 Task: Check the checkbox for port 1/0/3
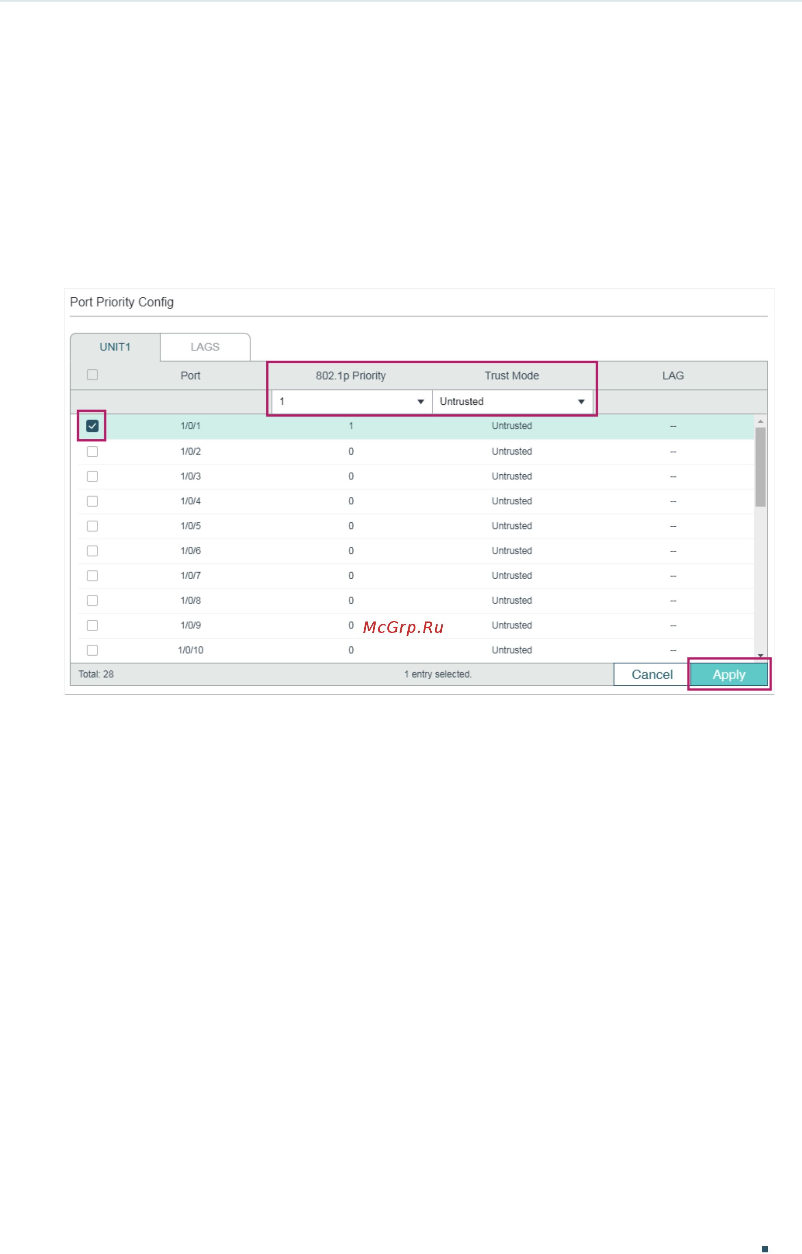click(92, 476)
